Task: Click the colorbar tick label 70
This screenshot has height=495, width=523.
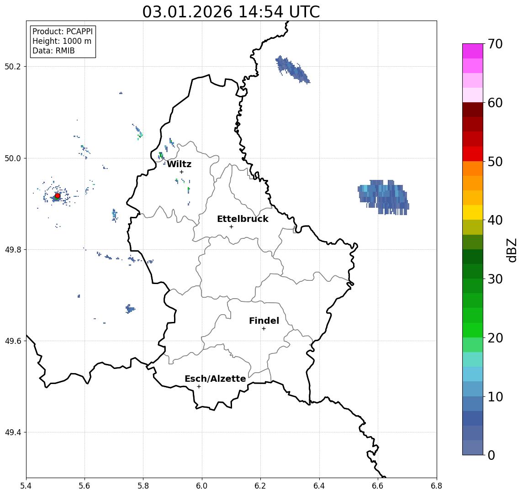Action: [495, 44]
